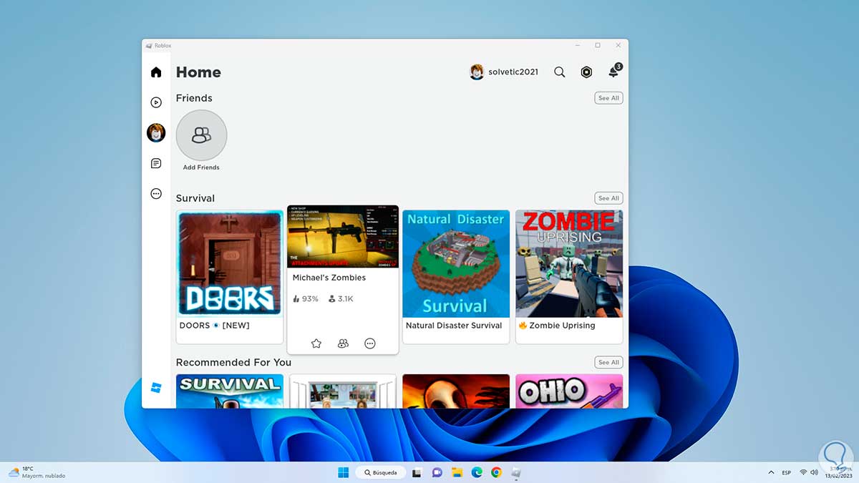This screenshot has width=859, height=483.
Task: Favorite Michael's Zombies with star icon
Action: pyautogui.click(x=316, y=343)
